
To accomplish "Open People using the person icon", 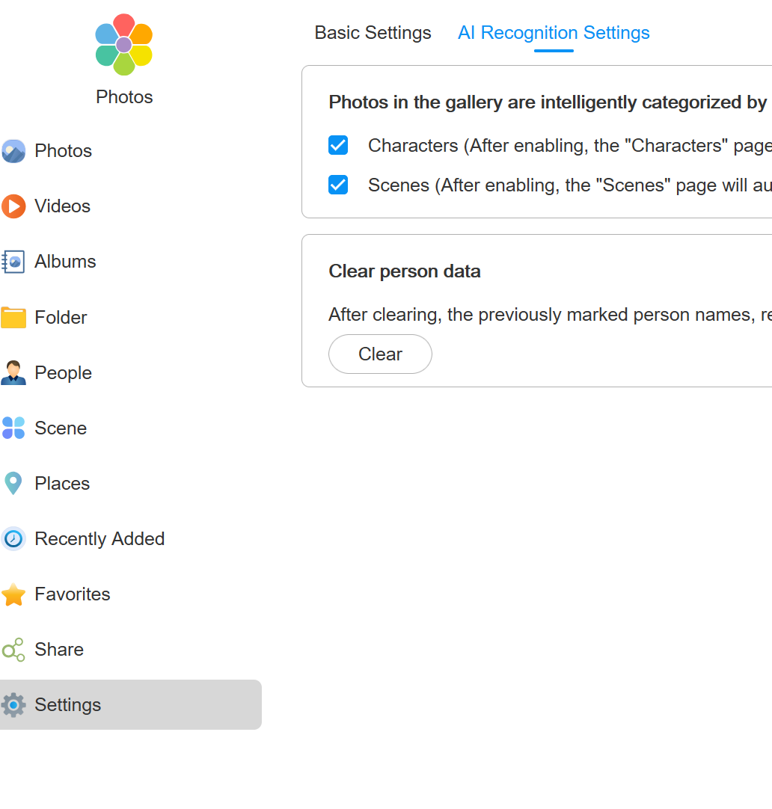I will (13, 372).
